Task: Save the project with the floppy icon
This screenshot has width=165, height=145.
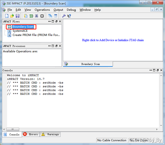Action: [17, 16]
